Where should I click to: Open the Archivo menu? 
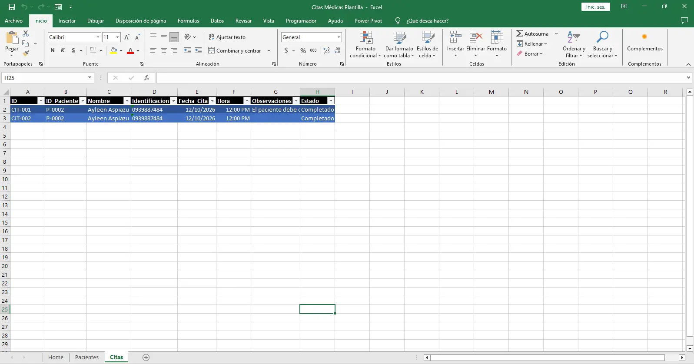[x=13, y=21]
